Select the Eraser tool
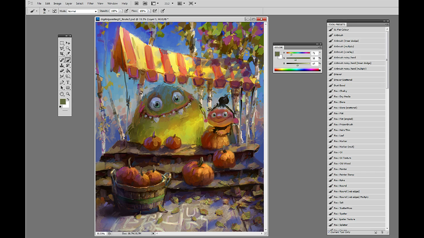This screenshot has width=424, height=238. [62, 71]
